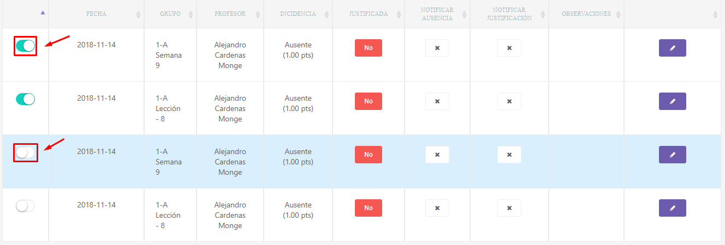The width and height of the screenshot is (725, 245).
Task: Click Notificar Ausencia X button in first row
Action: point(437,48)
